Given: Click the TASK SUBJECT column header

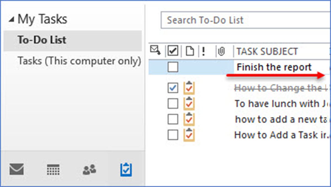Looking at the screenshot, I should [x=267, y=51].
